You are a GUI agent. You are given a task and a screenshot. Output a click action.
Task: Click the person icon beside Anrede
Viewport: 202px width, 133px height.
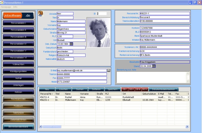pyautogui.click(x=40, y=13)
